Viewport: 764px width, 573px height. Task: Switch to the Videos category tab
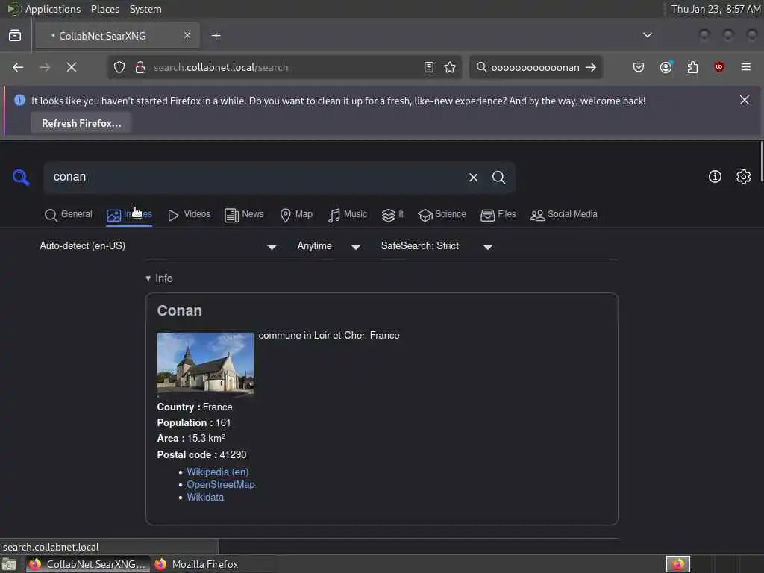click(189, 214)
